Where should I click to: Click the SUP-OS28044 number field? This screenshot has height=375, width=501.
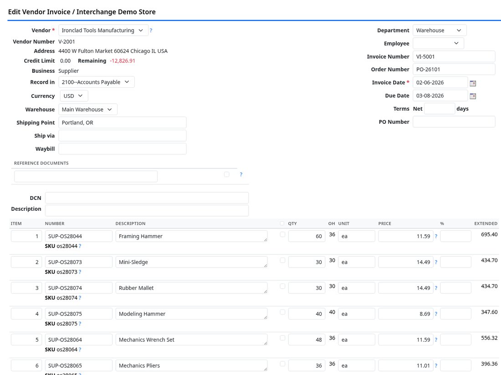[x=79, y=236]
